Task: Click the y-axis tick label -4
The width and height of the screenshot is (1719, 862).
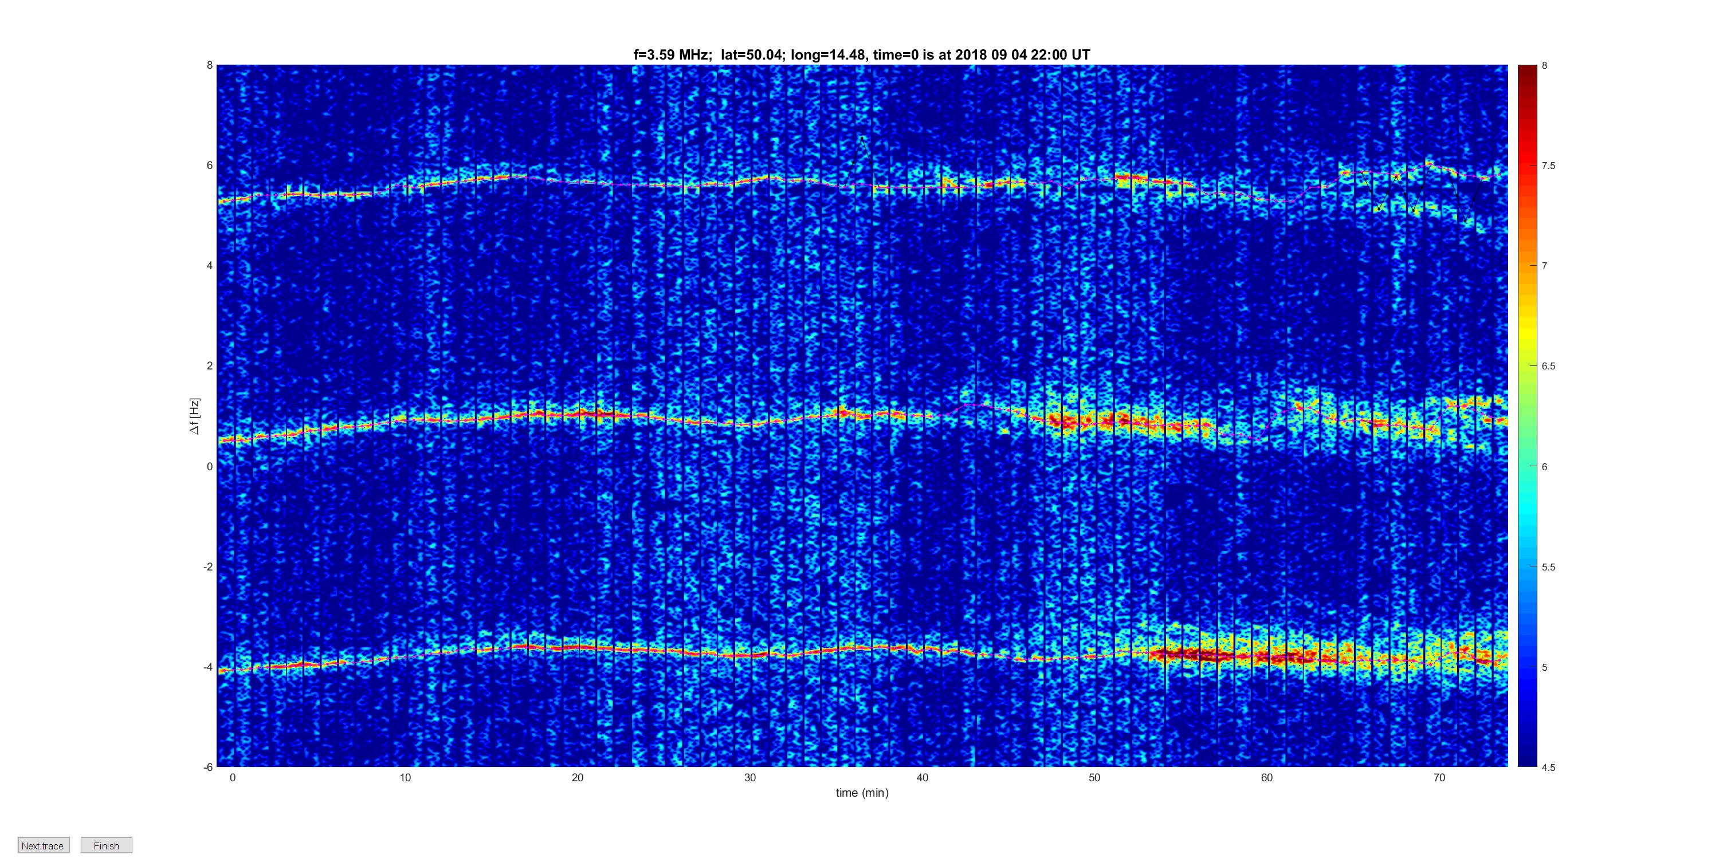Action: point(207,667)
